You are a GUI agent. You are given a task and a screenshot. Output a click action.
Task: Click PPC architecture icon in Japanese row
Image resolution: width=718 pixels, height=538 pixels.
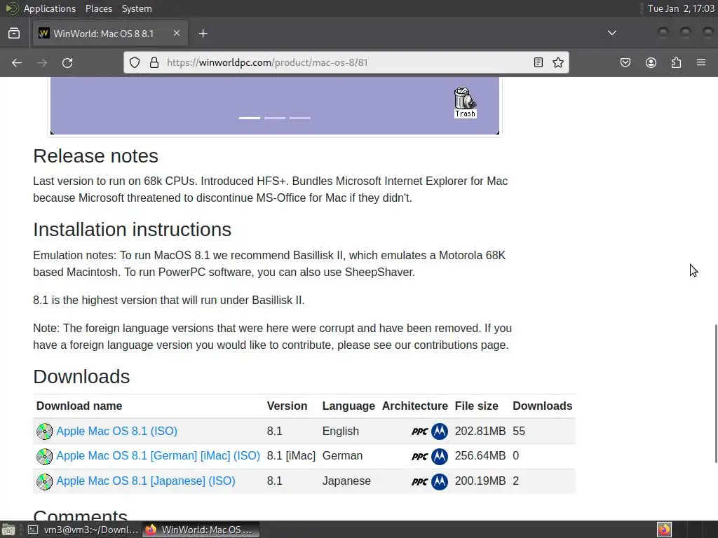pyautogui.click(x=419, y=482)
